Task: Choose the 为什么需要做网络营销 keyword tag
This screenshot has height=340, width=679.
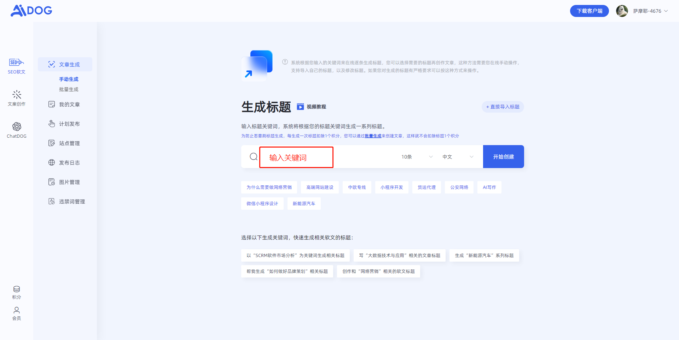Action: (269, 187)
